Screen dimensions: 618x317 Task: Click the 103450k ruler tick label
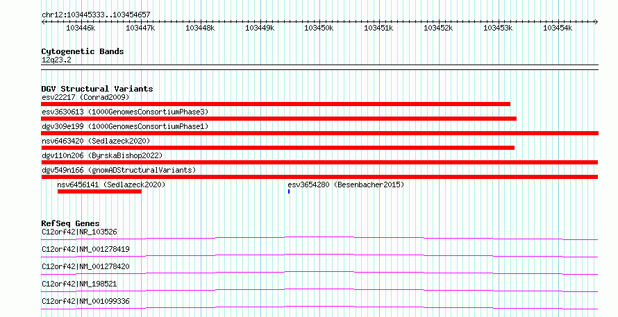click(319, 28)
